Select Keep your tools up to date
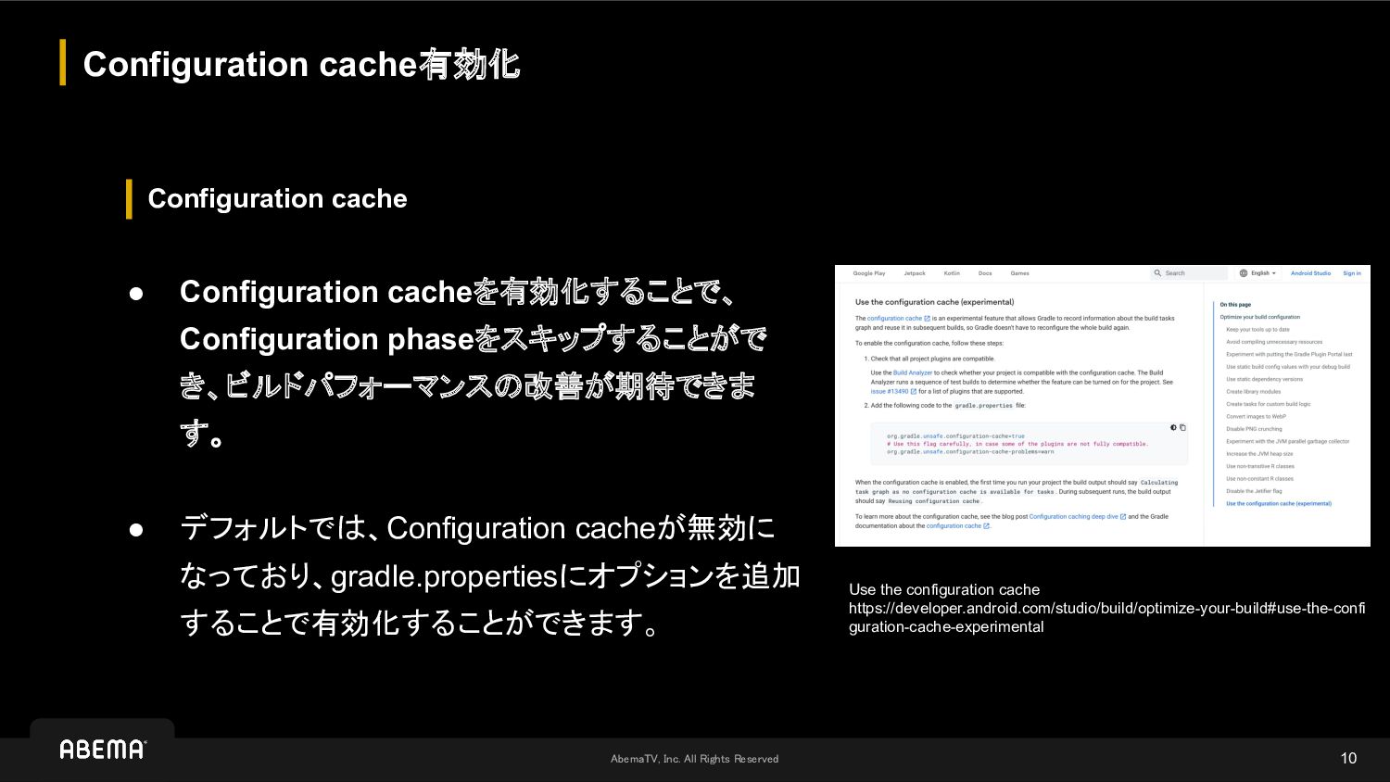Image resolution: width=1390 pixels, height=782 pixels. 1257,329
